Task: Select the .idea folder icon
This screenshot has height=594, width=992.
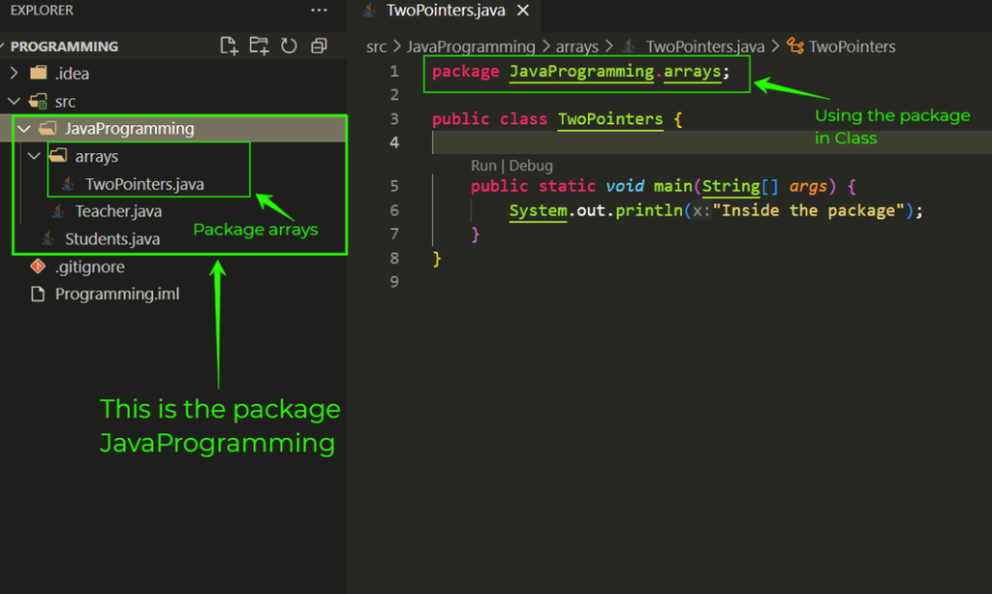Action: tap(39, 73)
